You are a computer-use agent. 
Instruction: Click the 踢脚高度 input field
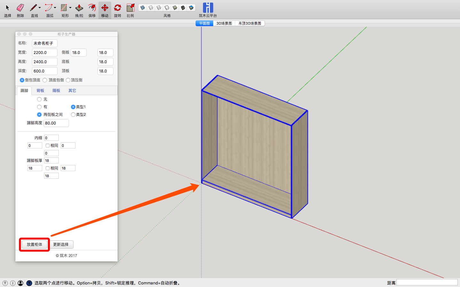(56, 123)
